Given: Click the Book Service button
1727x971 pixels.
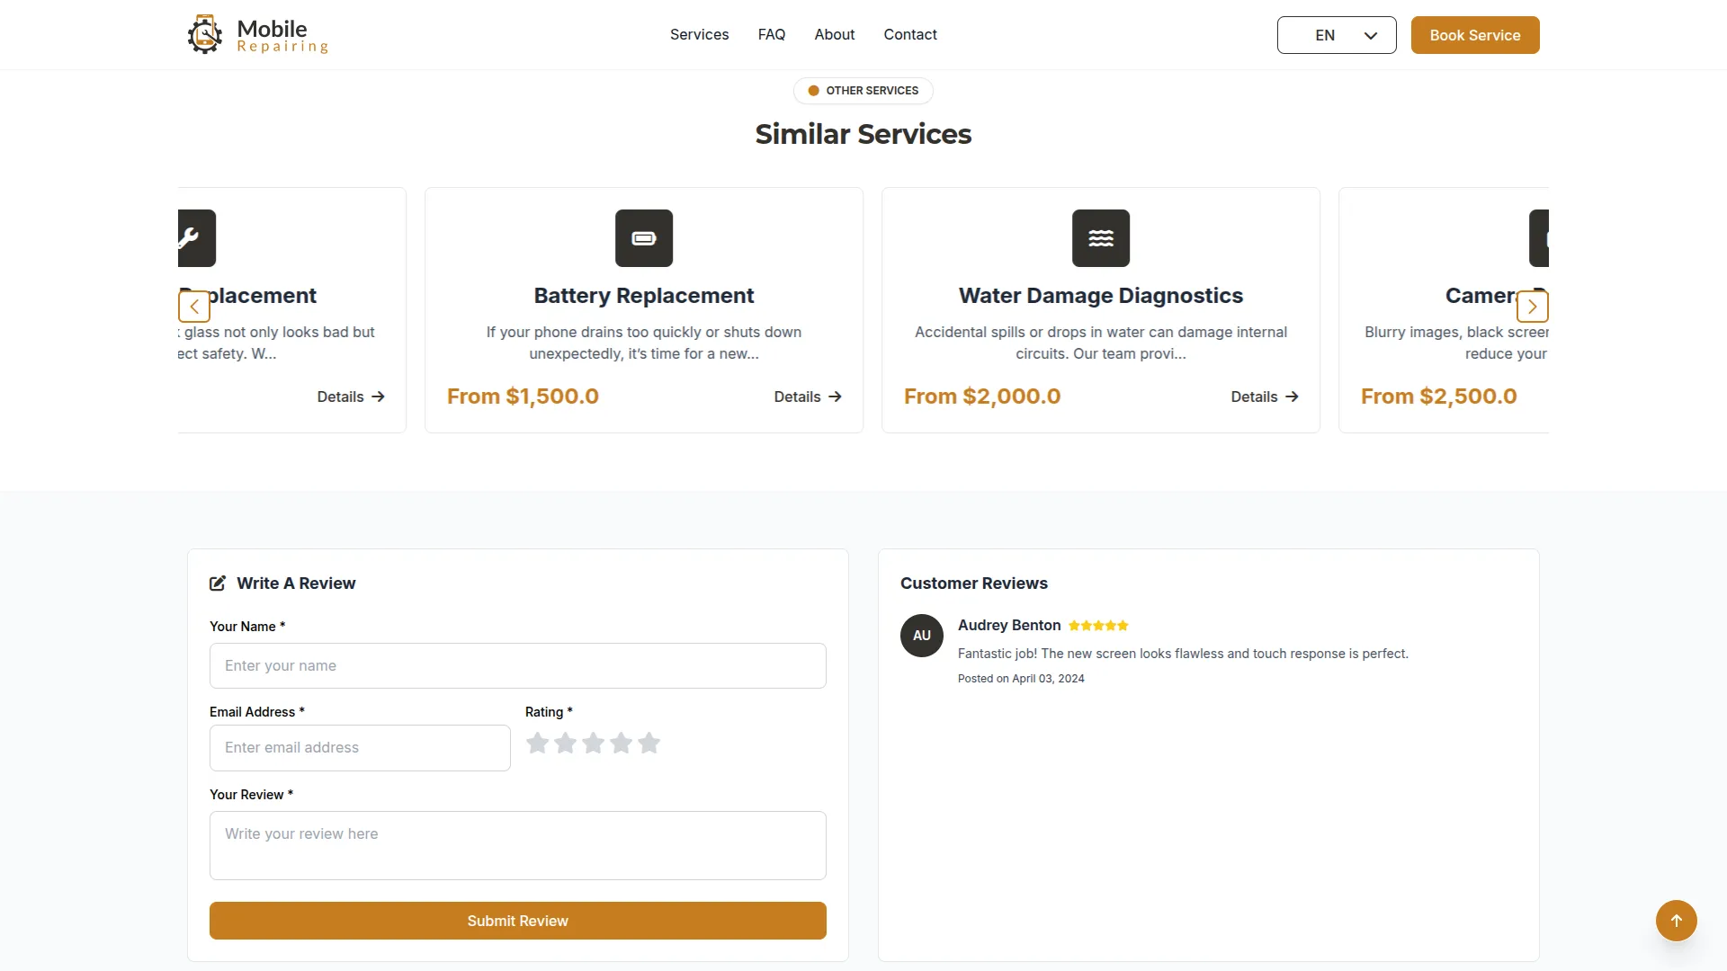Looking at the screenshot, I should coord(1474,35).
